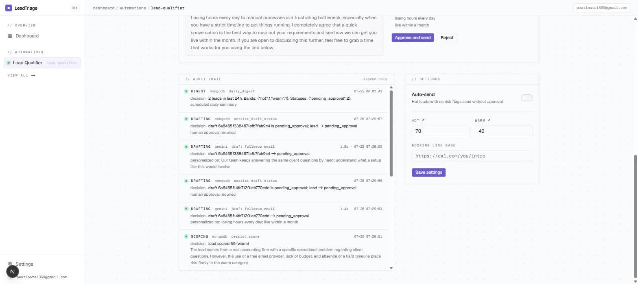Click 'personalized on: losing hours every day' text
The width and height of the screenshot is (638, 284).
point(244,222)
